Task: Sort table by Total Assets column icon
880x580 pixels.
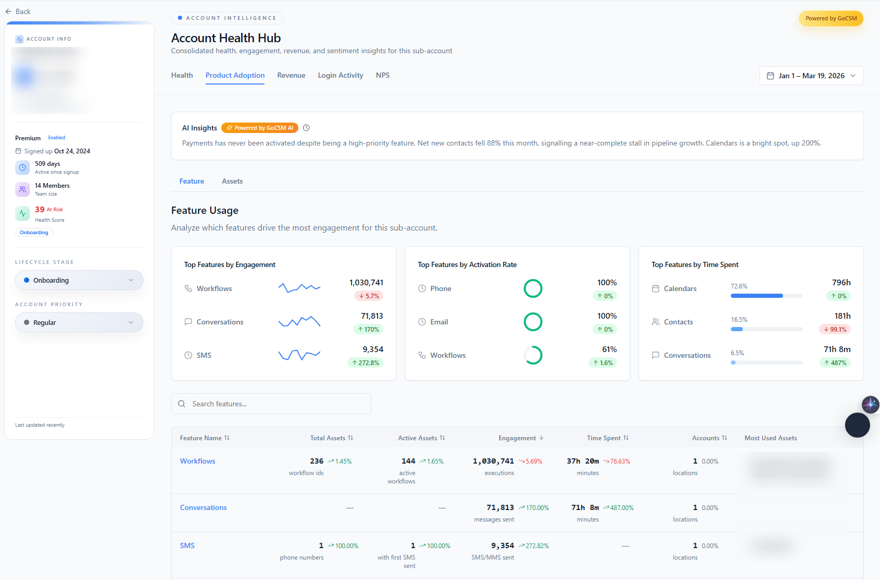Action: click(x=351, y=438)
